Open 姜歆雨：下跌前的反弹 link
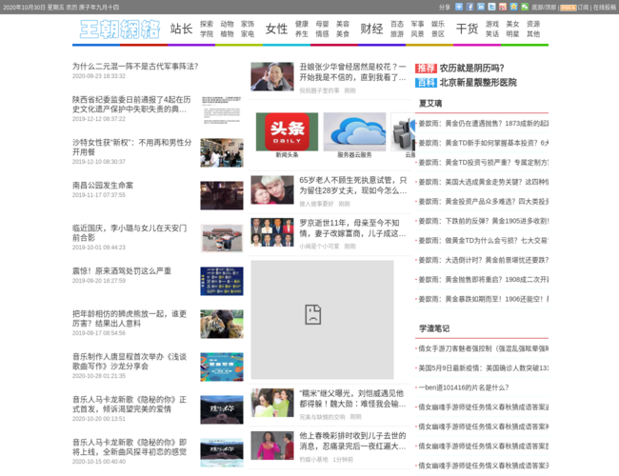This screenshot has height=476, width=619. click(x=483, y=221)
